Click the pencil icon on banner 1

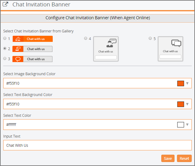tap(18, 39)
